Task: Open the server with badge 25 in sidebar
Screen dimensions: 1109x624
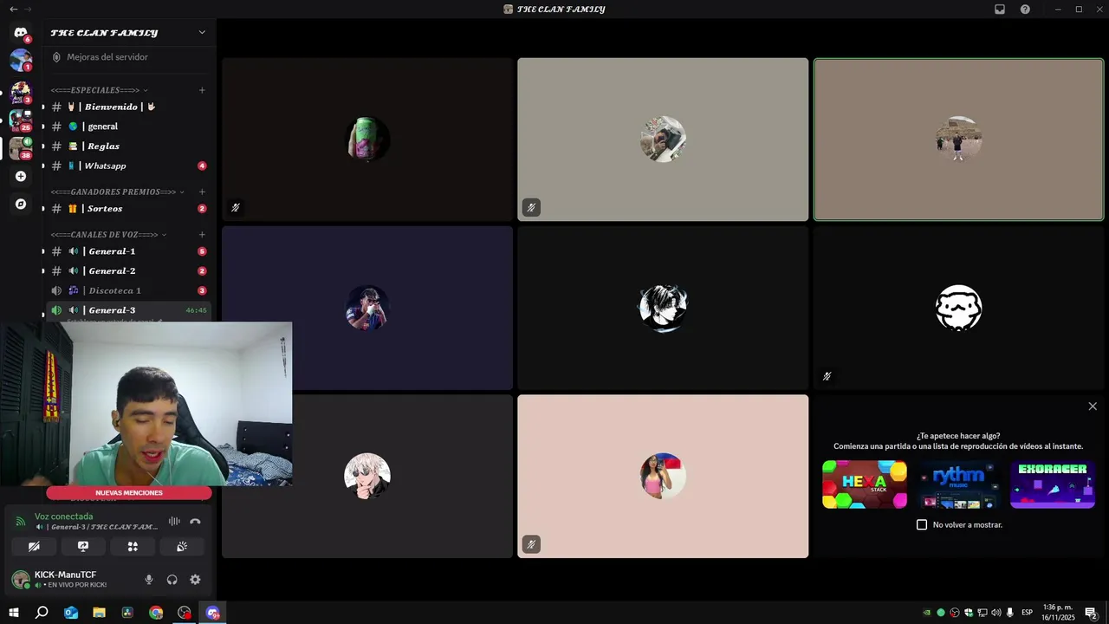Action: (21, 120)
